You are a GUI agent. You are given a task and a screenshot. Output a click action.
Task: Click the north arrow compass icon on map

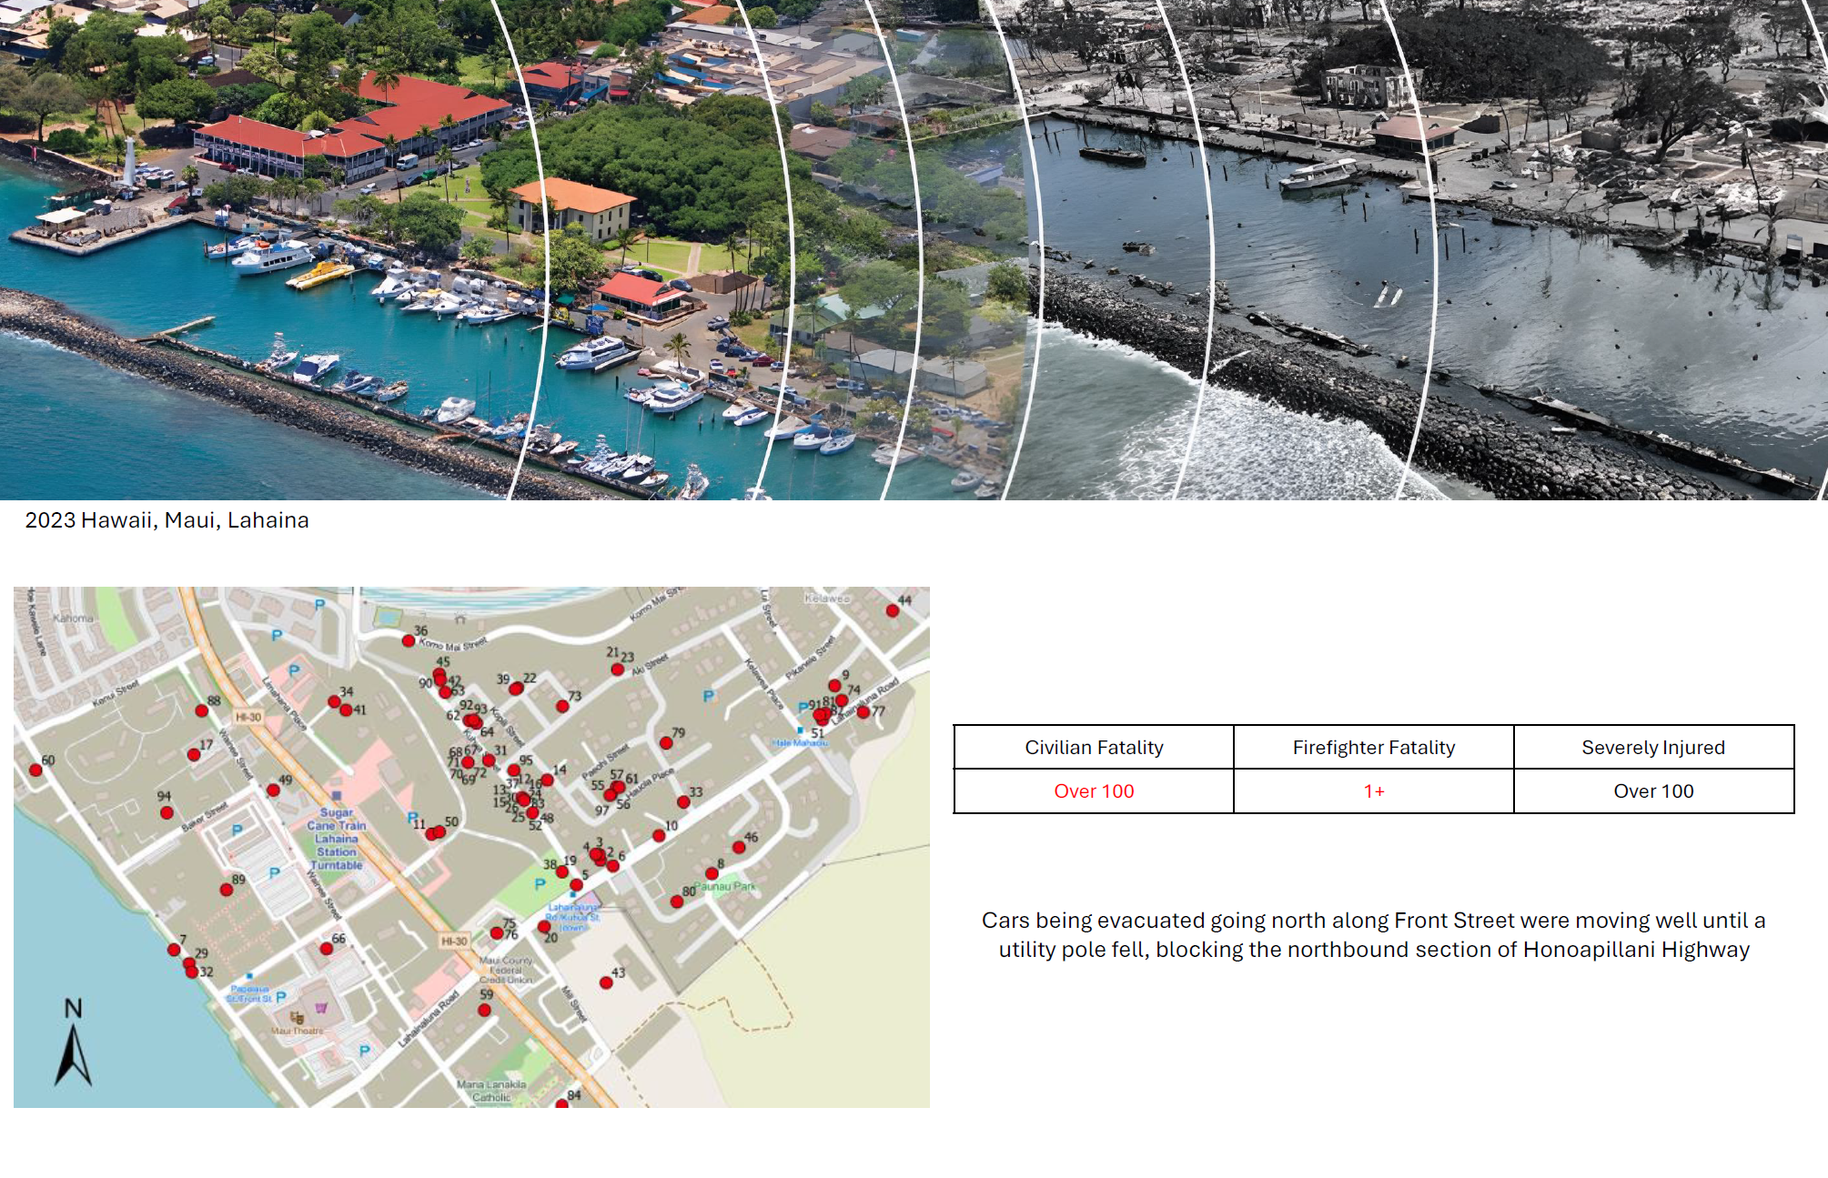(x=73, y=1044)
